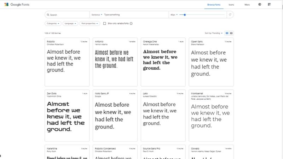Expand the Sort by Trending dropdown
This screenshot has height=159, width=283.
point(214,33)
